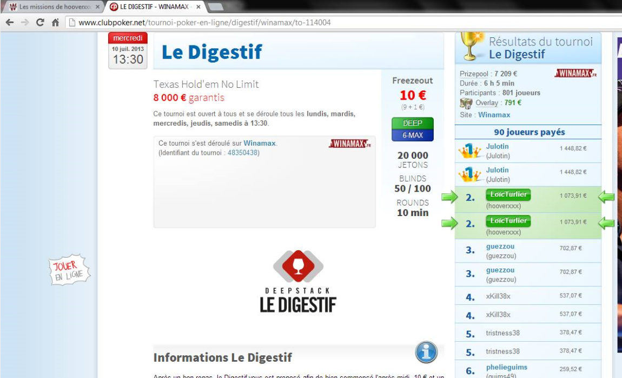Click the first Julotin crown icon
622x378 pixels.
pyautogui.click(x=469, y=151)
